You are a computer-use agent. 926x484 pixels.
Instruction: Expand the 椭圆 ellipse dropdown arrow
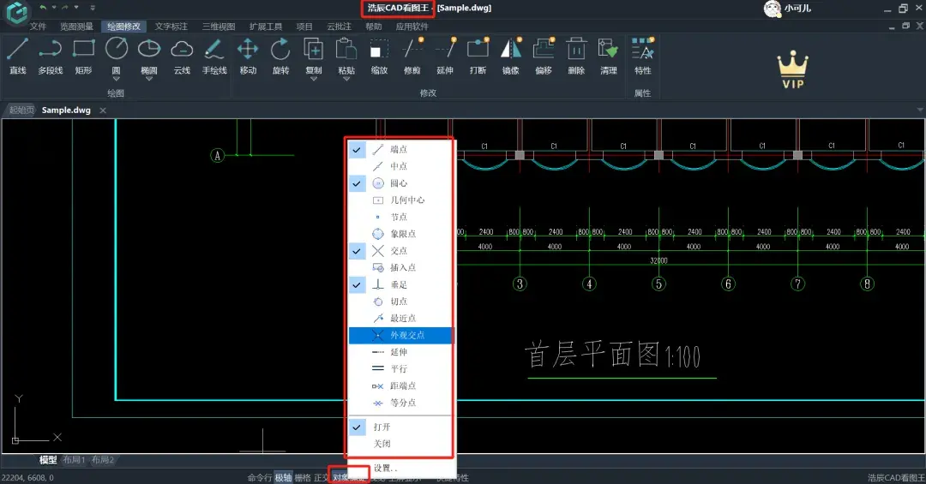(149, 79)
